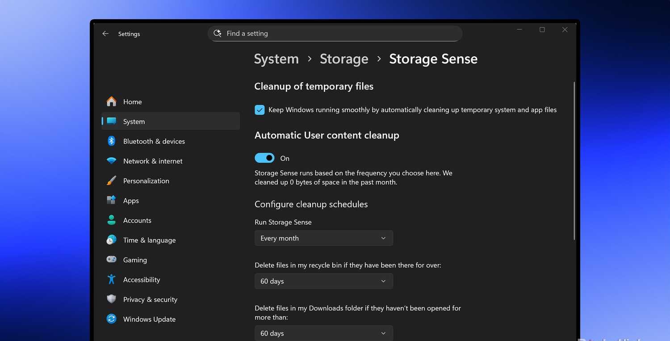Go back using the arrow button
The height and width of the screenshot is (341, 670).
coord(105,34)
